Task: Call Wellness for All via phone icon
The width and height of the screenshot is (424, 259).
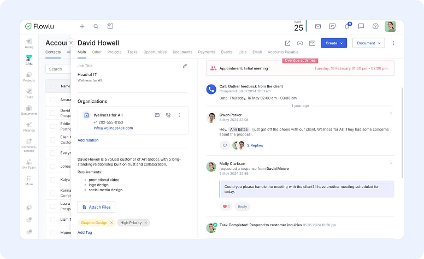Action: click(x=168, y=115)
